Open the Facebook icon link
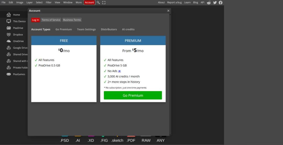Viewport: 283px width, 145px height. pos(221,3)
